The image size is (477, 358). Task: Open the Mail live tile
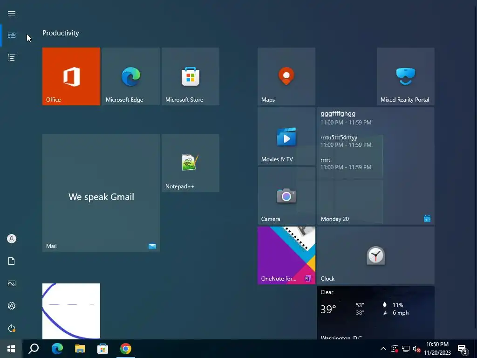pyautogui.click(x=101, y=193)
